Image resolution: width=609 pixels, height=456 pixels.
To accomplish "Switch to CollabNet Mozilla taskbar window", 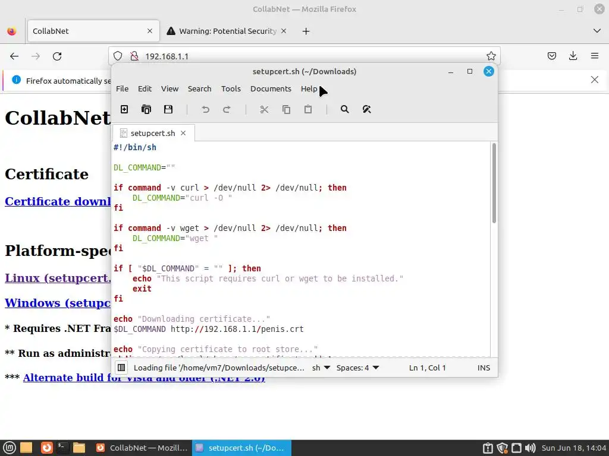I will [x=142, y=448].
